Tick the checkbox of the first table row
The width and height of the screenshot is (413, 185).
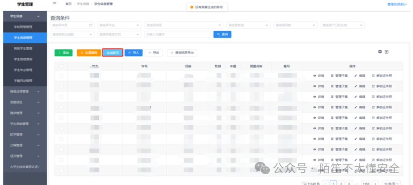click(x=61, y=76)
